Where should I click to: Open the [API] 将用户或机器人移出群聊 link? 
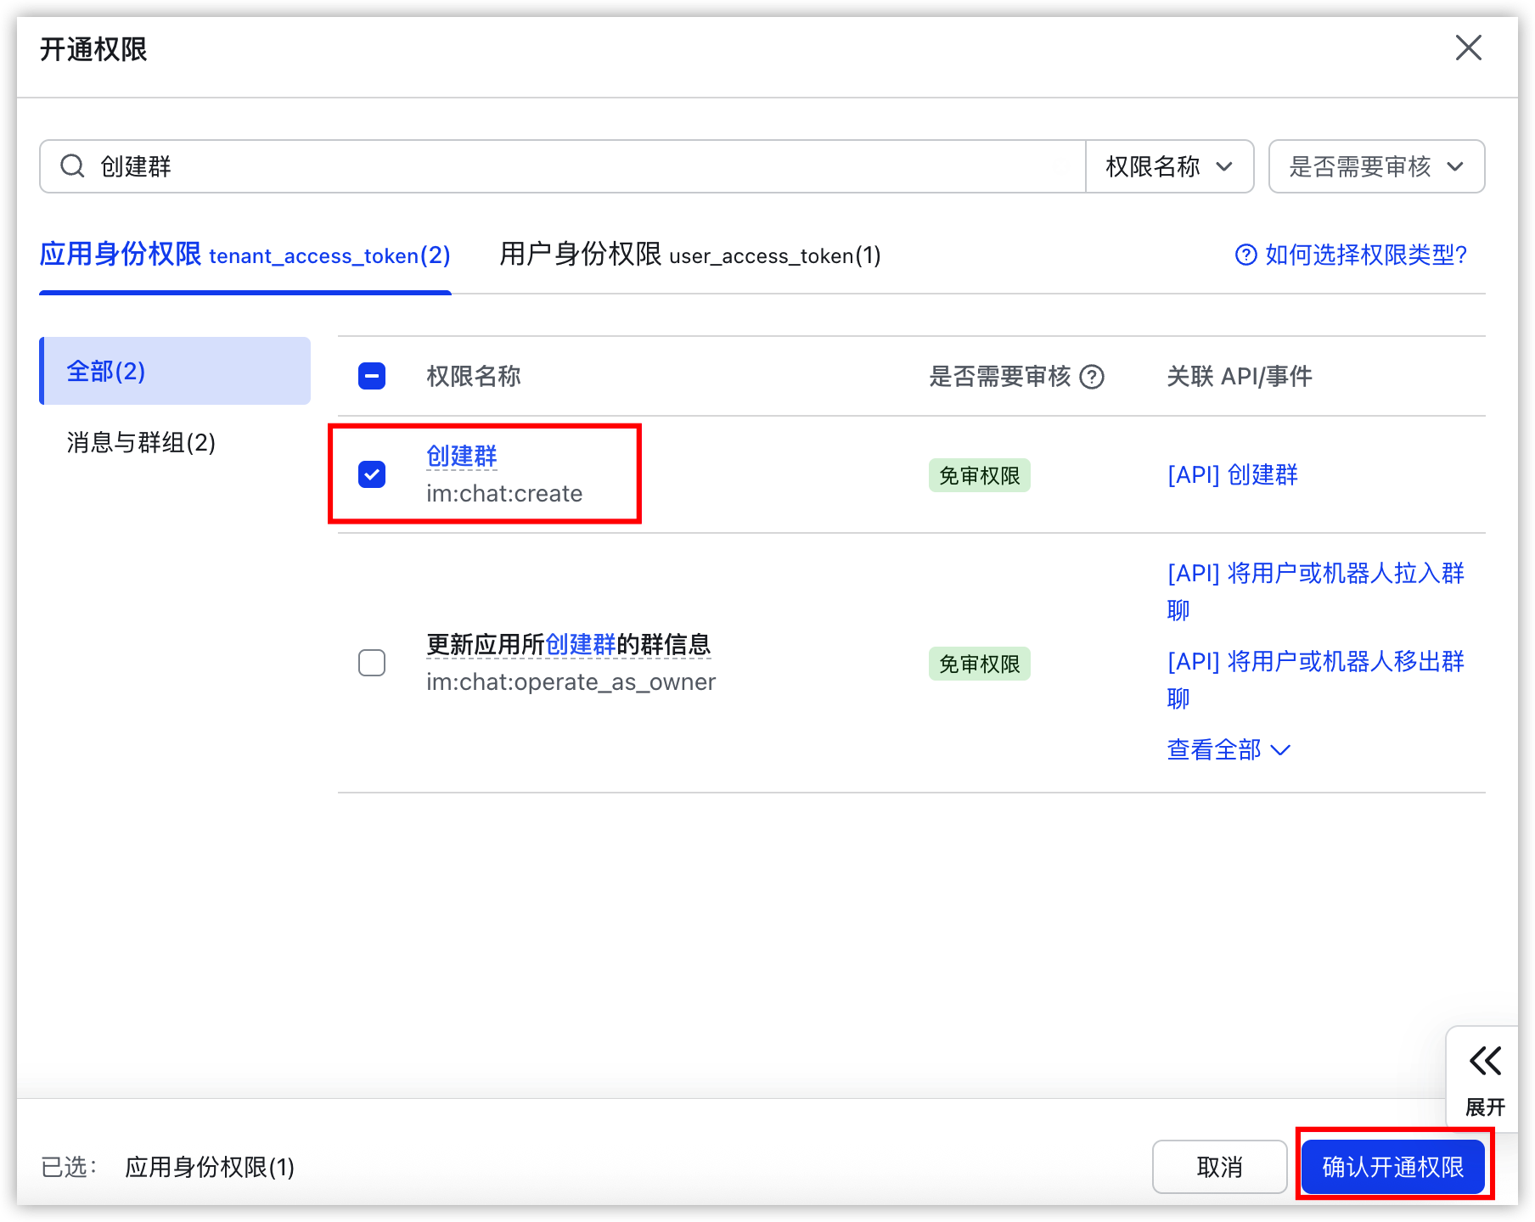pyautogui.click(x=1316, y=679)
